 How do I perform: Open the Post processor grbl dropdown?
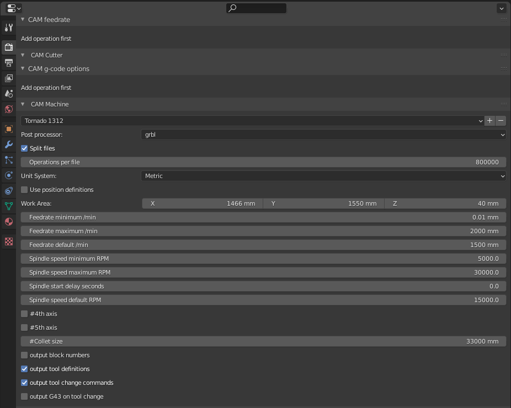click(x=323, y=135)
